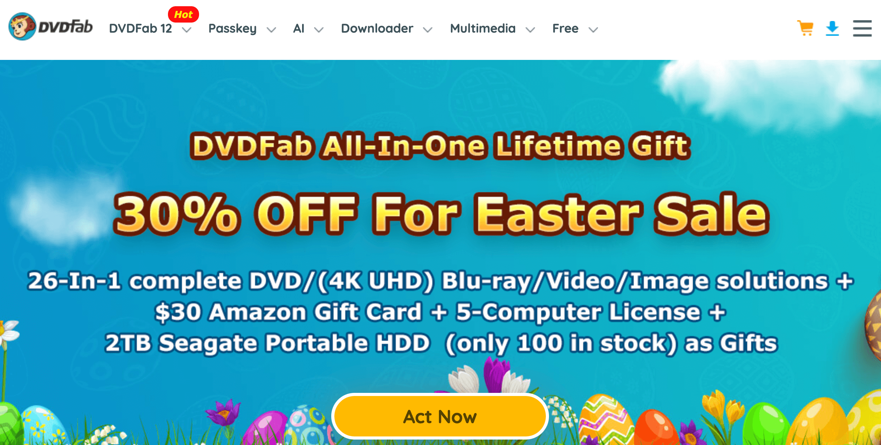
Task: Open the Multimedia menu icon
Action: click(530, 28)
